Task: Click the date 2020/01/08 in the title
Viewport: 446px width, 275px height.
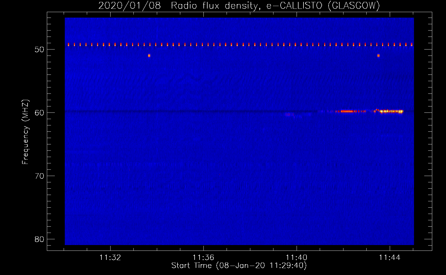Action: [130, 5]
